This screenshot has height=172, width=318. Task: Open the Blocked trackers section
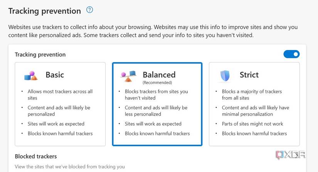pos(36,156)
